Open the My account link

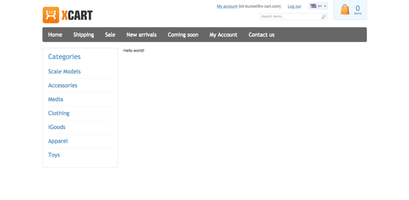(227, 6)
